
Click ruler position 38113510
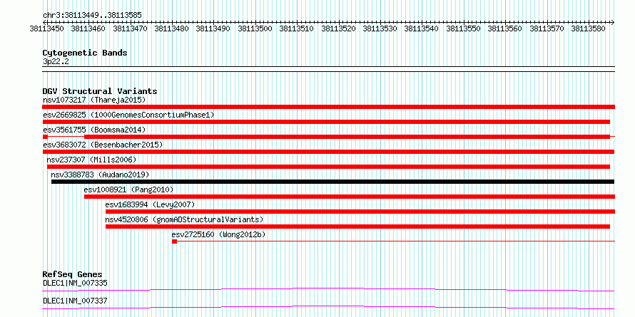pyautogui.click(x=297, y=28)
